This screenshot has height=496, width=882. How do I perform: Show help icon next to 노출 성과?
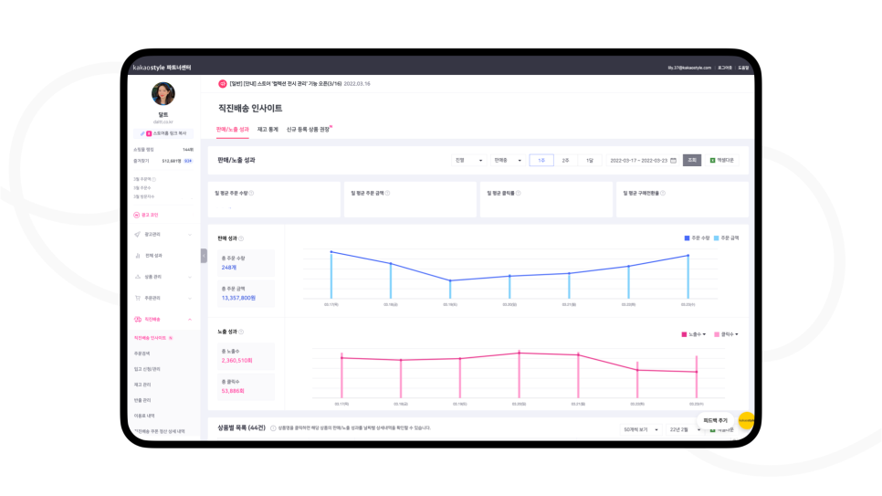tap(241, 332)
